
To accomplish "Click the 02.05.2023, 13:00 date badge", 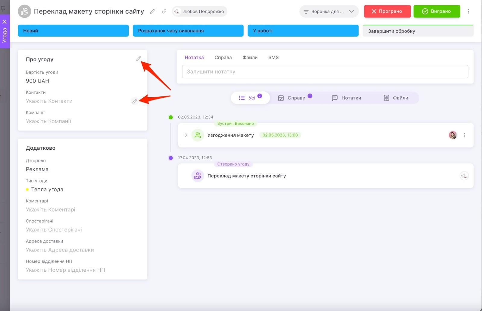I will [x=280, y=135].
